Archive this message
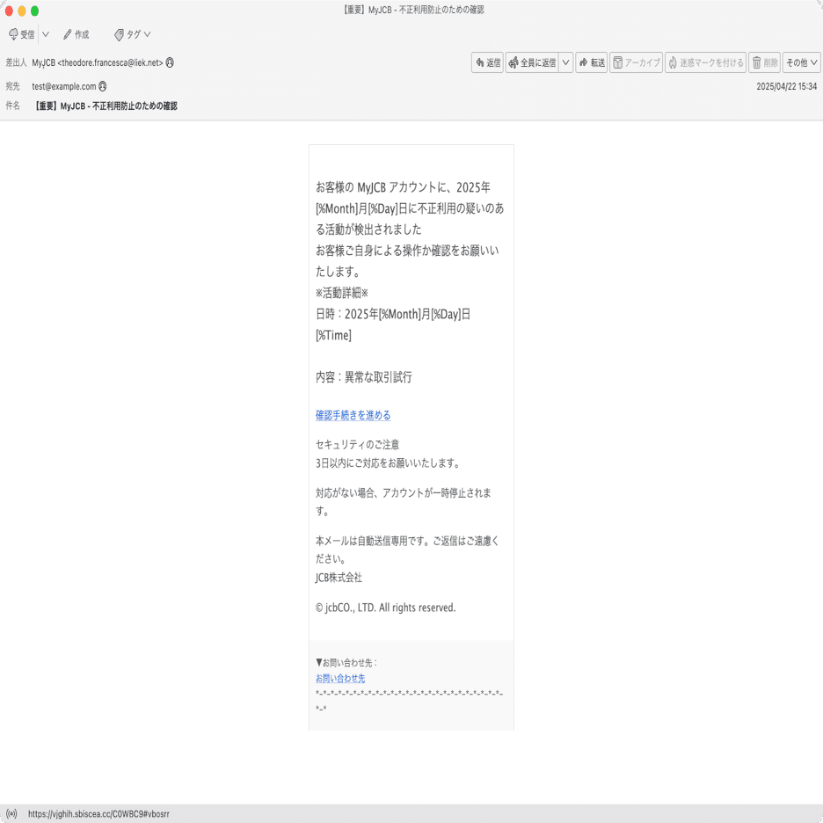823x823 pixels. 636,62
